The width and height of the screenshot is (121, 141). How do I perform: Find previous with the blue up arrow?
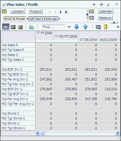coord(85,27)
